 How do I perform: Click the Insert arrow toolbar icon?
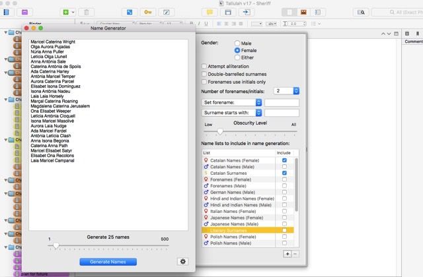(247, 12)
